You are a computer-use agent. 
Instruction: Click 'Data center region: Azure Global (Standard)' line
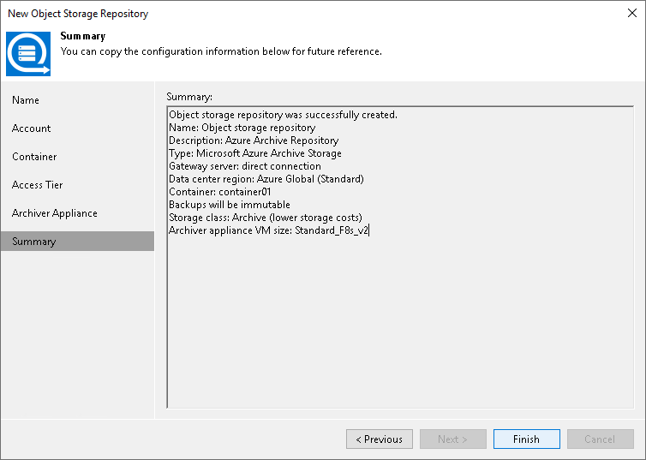point(266,179)
